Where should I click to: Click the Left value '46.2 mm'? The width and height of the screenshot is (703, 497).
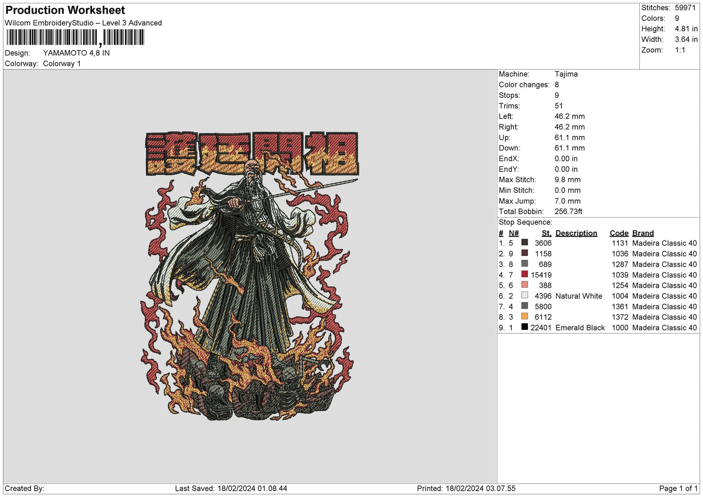point(570,116)
